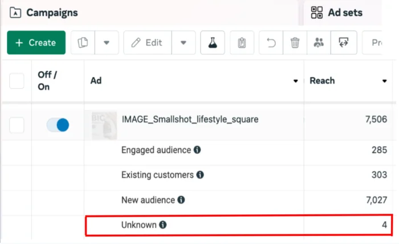
Task: Open the Edit options dropdown arrow
Action: click(x=184, y=43)
